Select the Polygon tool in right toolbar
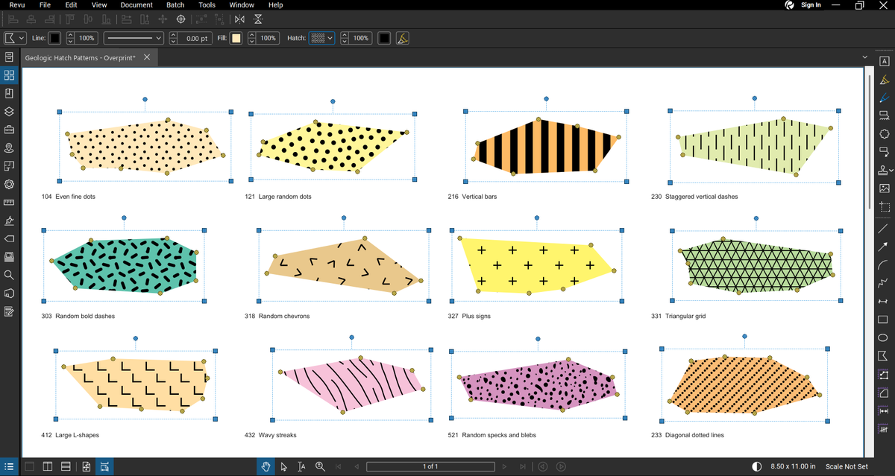895x476 pixels. [884, 356]
